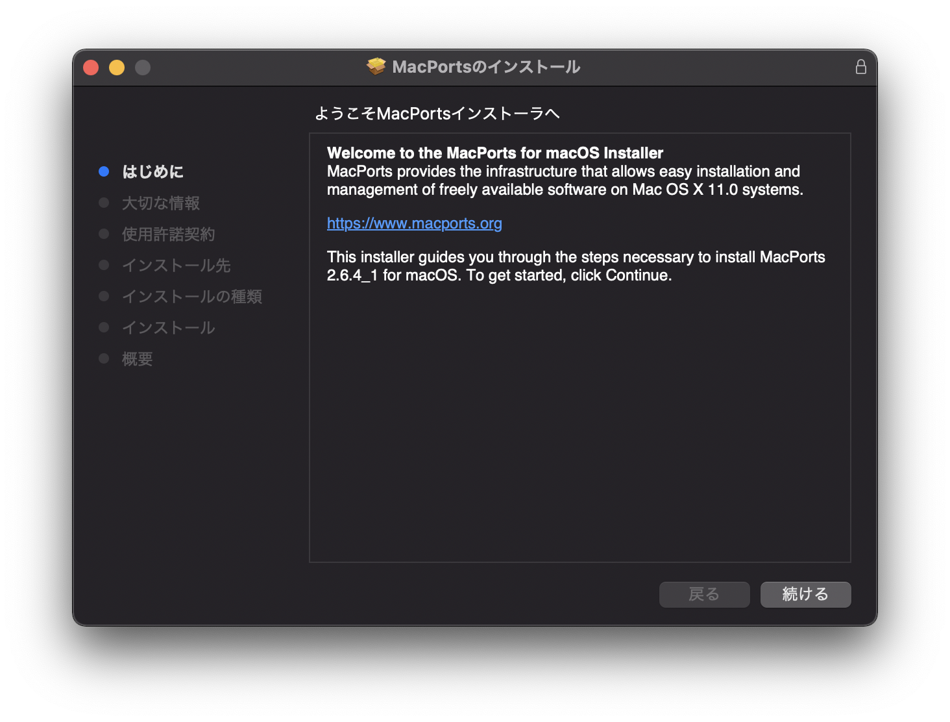This screenshot has height=722, width=950.
Task: Click the paragraph starting 'This installer guides you'
Action: coord(576,266)
